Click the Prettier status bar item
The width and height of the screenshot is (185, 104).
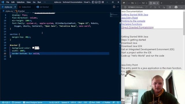[106, 103]
